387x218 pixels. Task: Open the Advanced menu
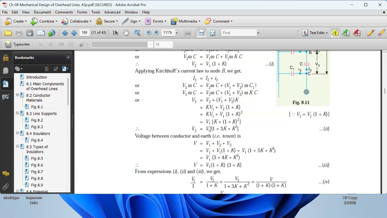pos(112,12)
